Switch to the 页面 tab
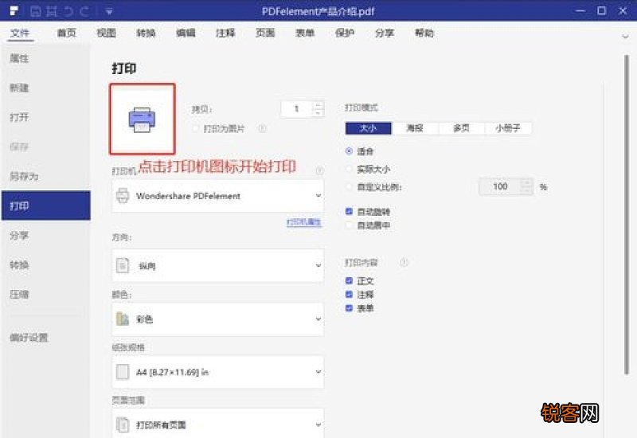 [x=265, y=33]
